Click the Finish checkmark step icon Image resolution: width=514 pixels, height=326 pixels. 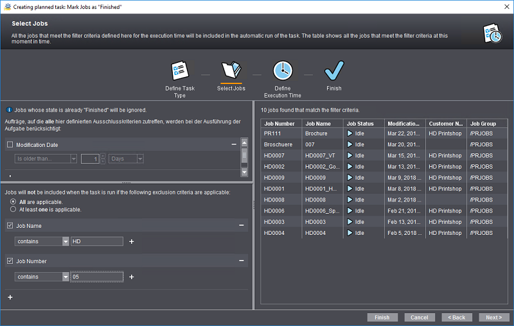[x=333, y=71]
